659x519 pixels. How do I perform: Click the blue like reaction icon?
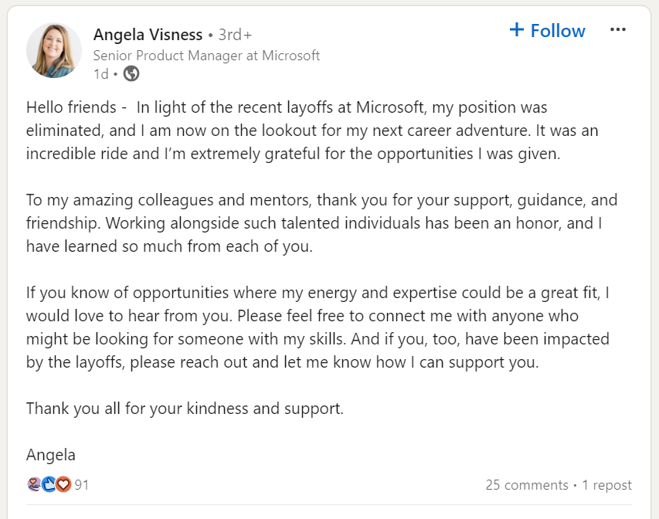(49, 485)
